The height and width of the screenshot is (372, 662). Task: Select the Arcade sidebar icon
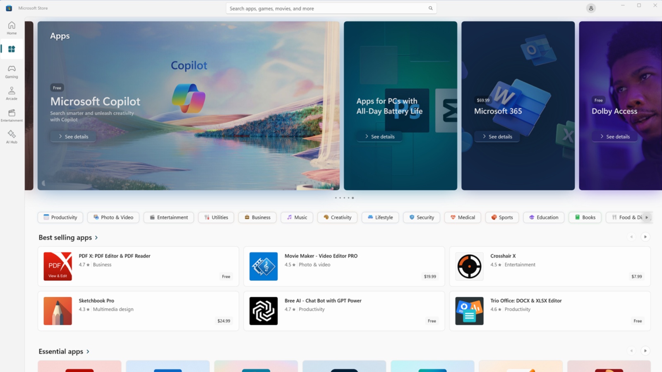pyautogui.click(x=12, y=93)
